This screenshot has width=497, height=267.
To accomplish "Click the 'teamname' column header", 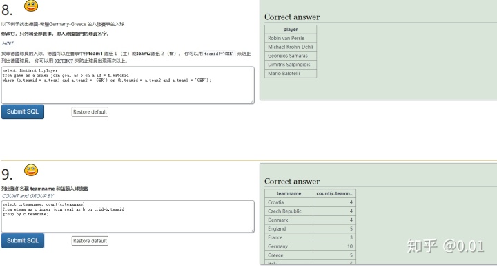I will (x=289, y=193).
